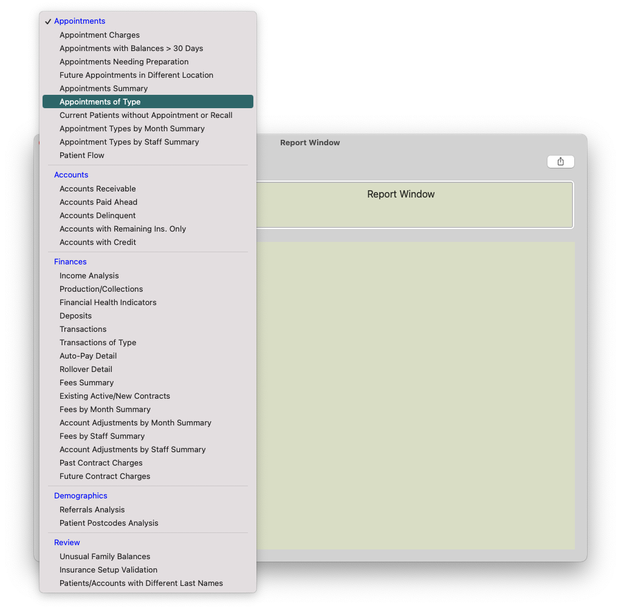Click the share icon button in Report Window
Screen dimensions: 621x609
560,162
